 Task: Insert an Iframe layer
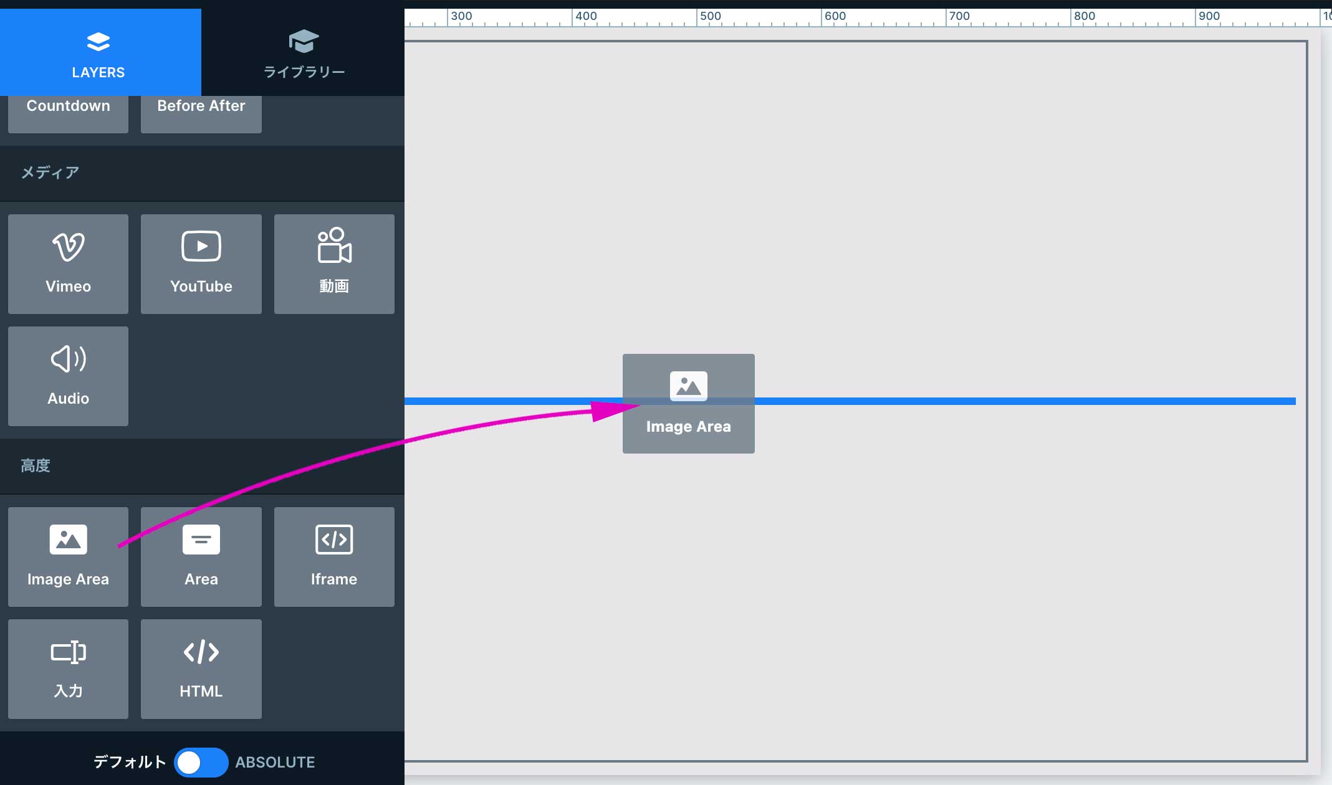(334, 556)
